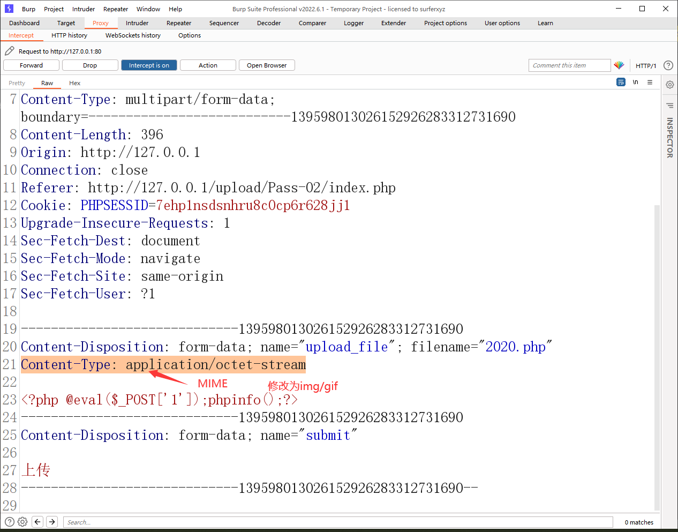Click the submit form field name
Screen dimensions: 678x532
click(x=328, y=435)
